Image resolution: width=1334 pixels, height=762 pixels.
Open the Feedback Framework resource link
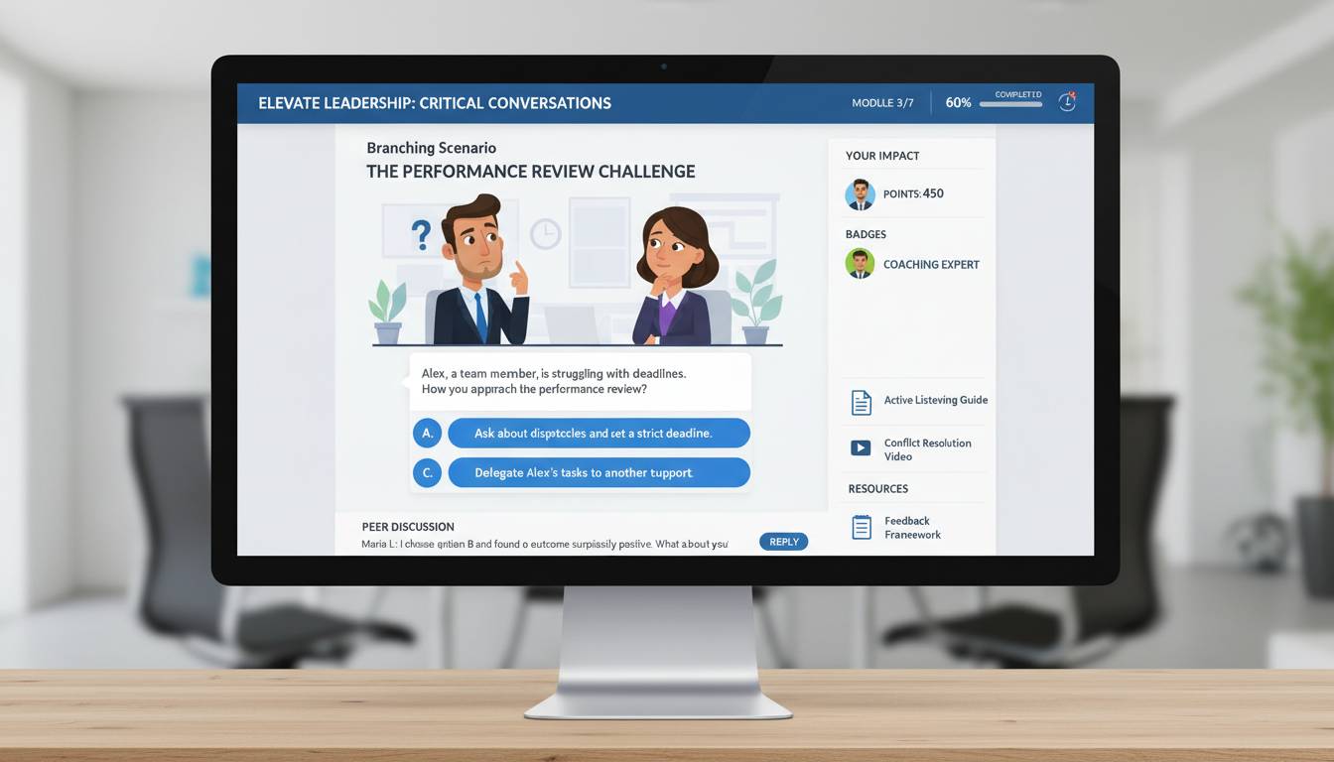click(912, 528)
